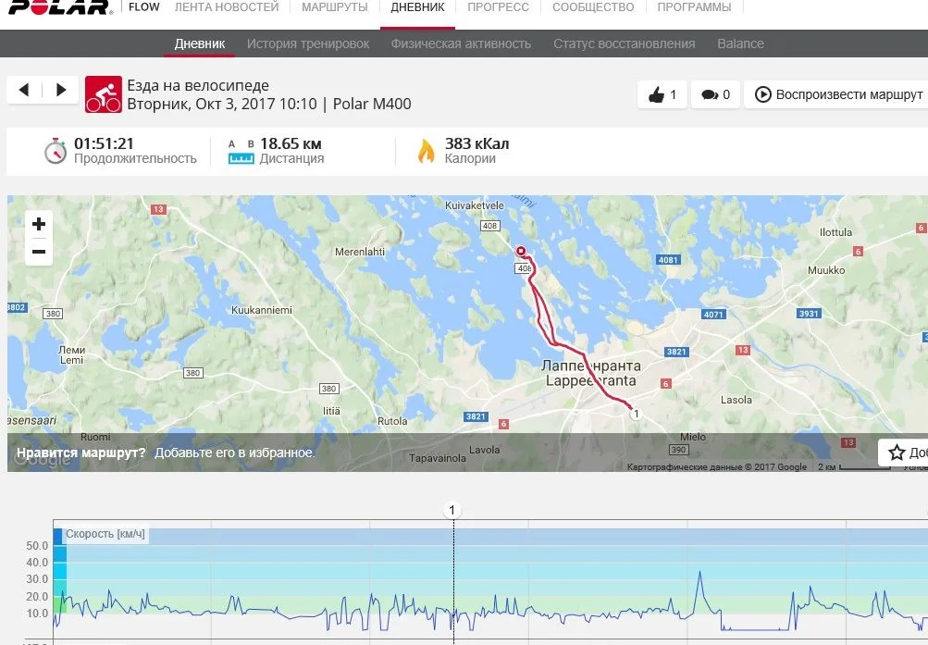Click the highest speed peak on chart
Screen dimensions: 928x645
(x=700, y=573)
